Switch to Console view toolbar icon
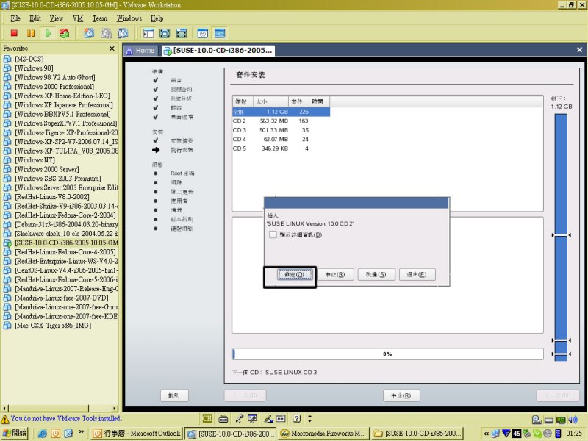 (220, 33)
